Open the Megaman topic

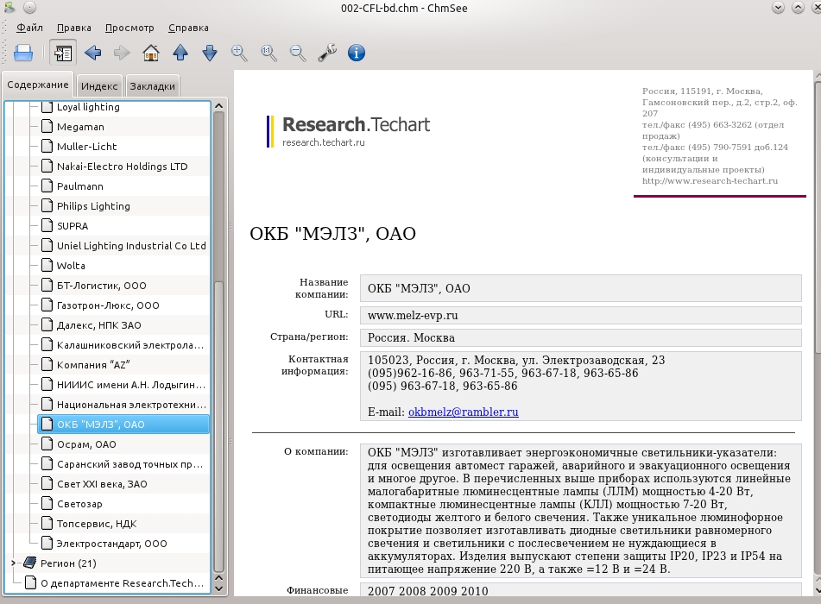pos(80,127)
